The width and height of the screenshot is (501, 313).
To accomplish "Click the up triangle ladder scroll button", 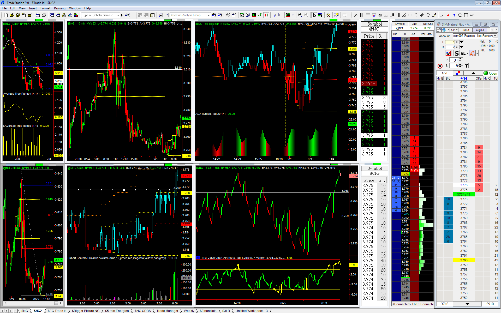I will (473, 73).
